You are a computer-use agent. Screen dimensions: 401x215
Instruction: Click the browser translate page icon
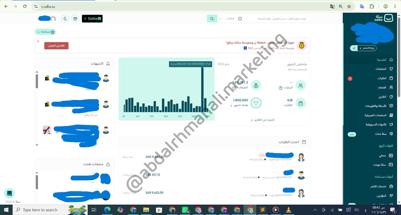coord(332,6)
